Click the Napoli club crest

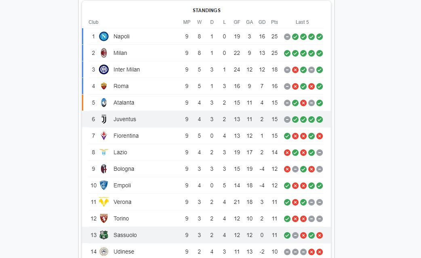tap(104, 36)
